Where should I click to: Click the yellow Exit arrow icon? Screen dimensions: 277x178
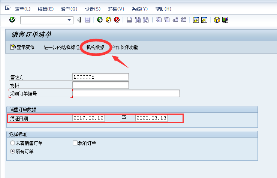[108, 20]
